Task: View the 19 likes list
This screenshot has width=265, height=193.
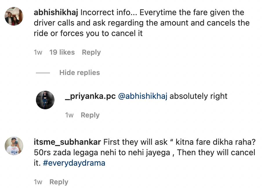Action: pyautogui.click(x=62, y=52)
